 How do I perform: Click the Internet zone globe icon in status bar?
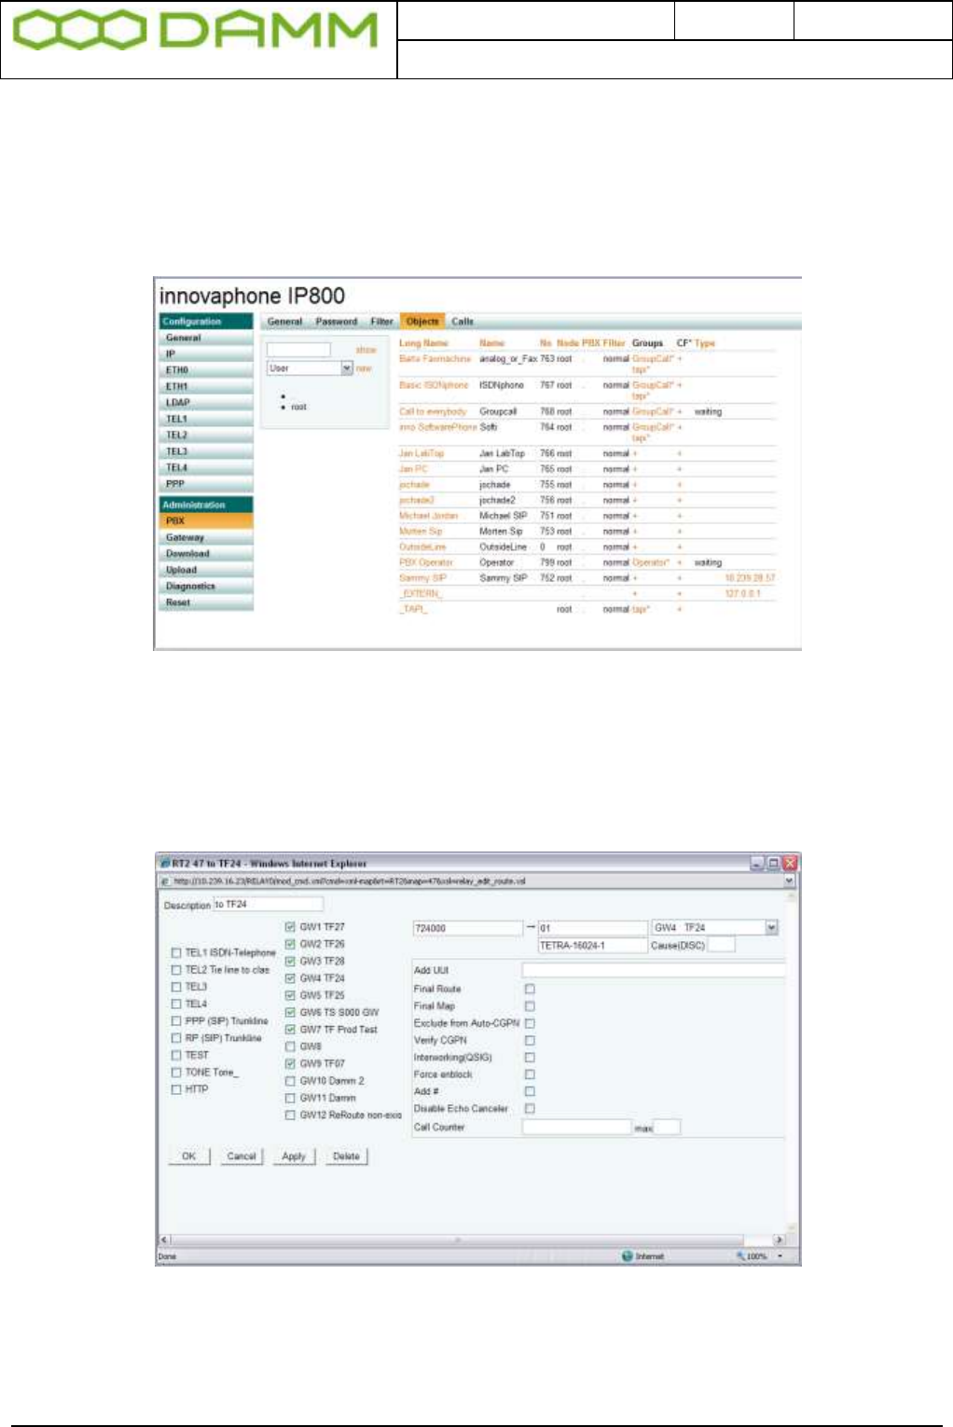click(628, 1256)
